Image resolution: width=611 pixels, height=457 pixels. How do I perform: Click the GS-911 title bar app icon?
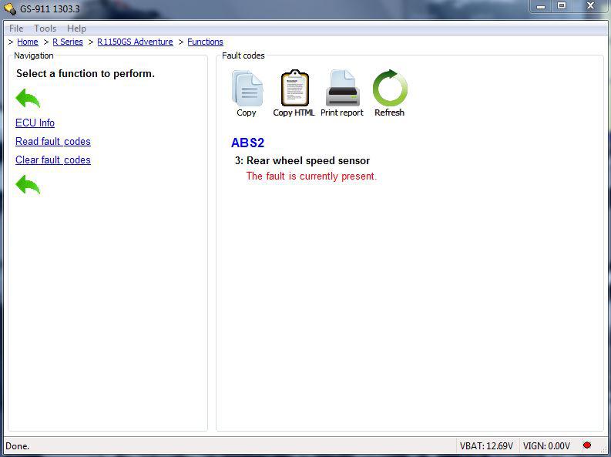[10, 8]
